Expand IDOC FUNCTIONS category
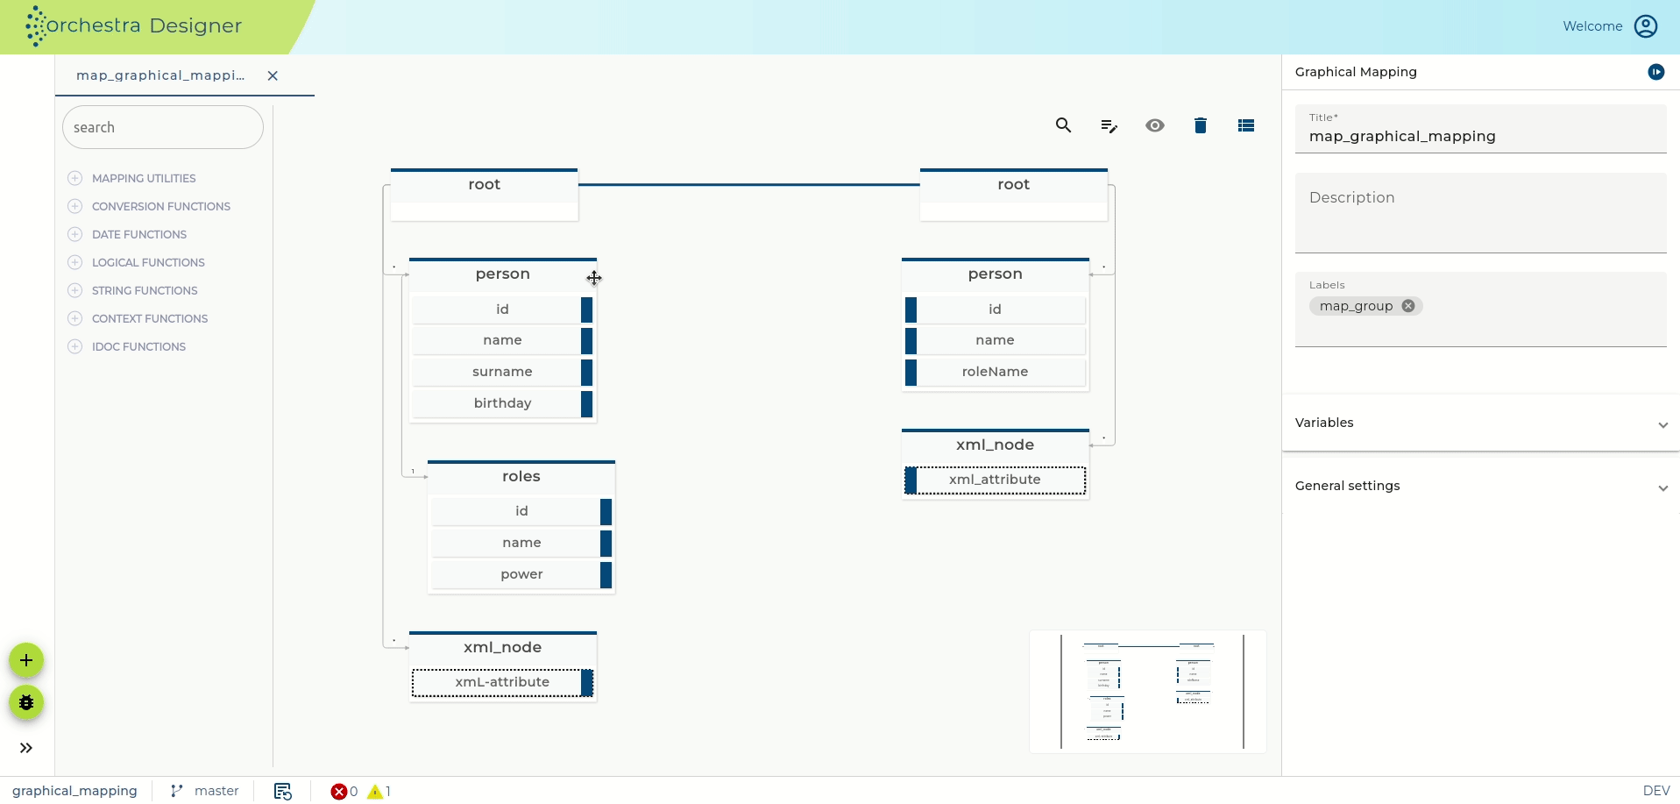The height and width of the screenshot is (804, 1680). [x=75, y=346]
